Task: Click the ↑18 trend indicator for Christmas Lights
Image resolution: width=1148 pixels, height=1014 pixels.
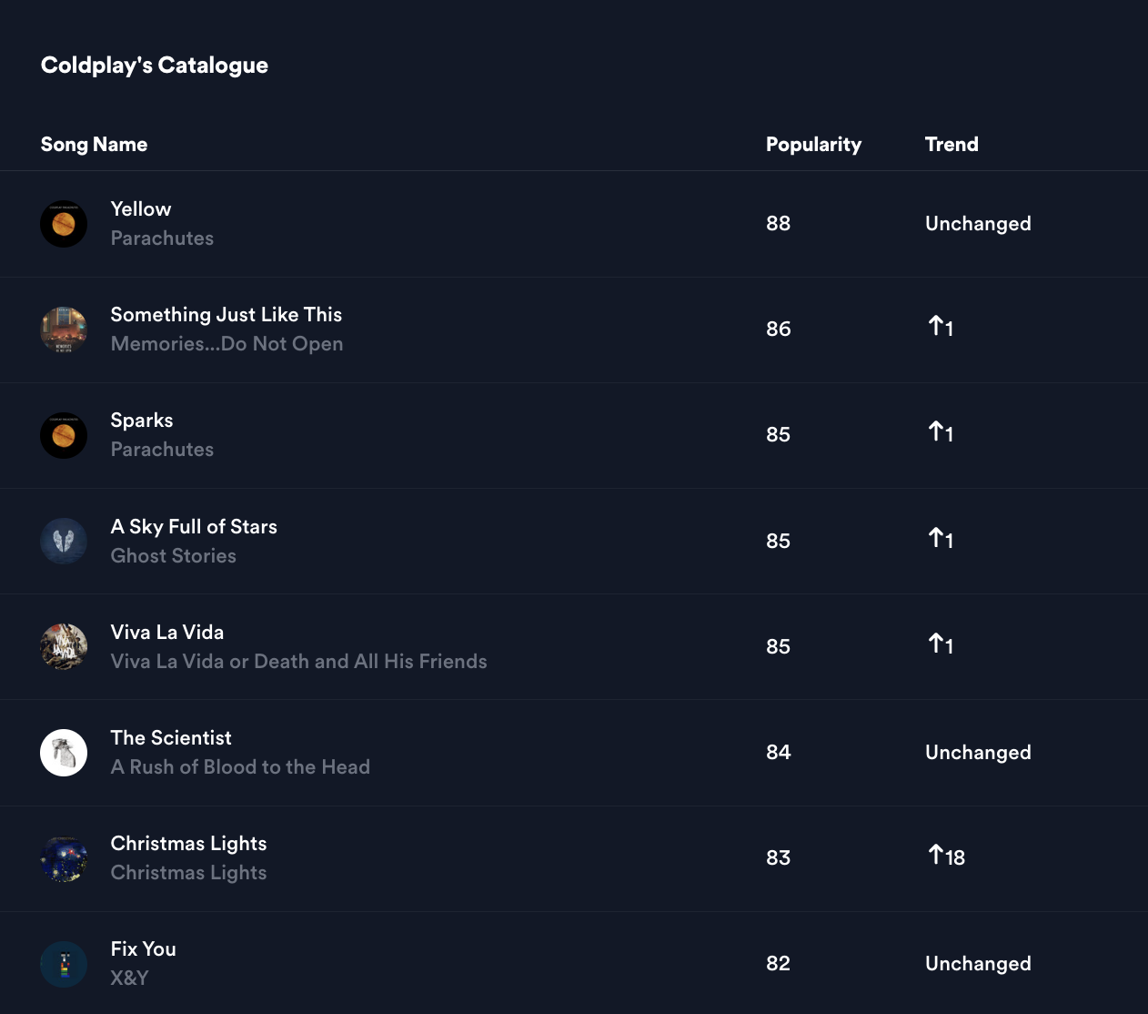Action: [x=944, y=857]
